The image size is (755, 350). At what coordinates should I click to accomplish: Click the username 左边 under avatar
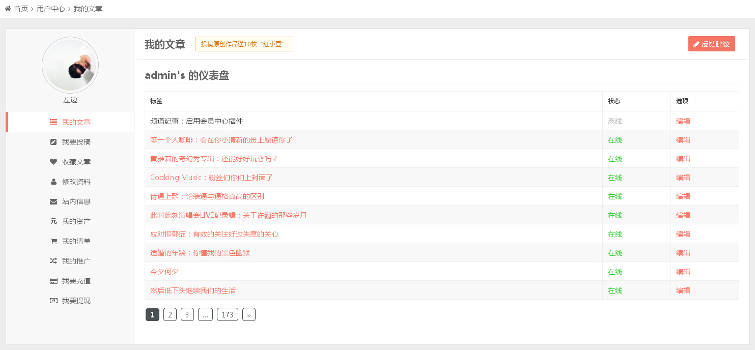coord(70,100)
